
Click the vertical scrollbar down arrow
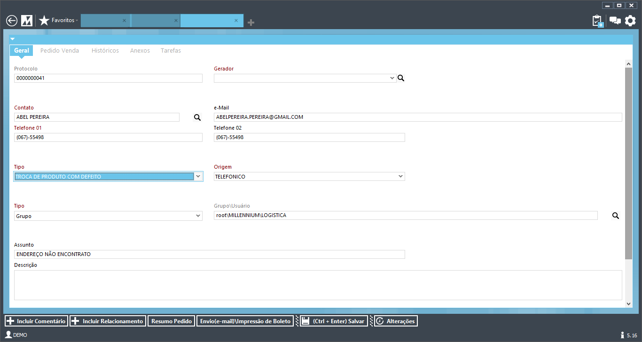[x=629, y=304]
